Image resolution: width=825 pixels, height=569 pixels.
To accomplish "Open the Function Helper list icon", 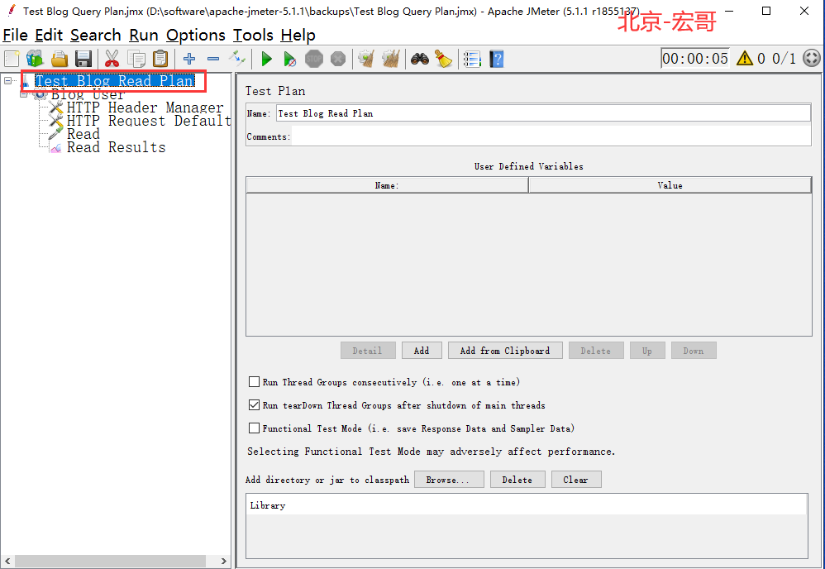I will pyautogui.click(x=473, y=59).
